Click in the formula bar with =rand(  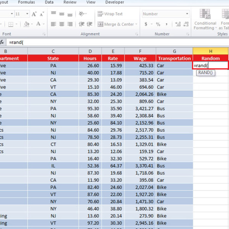point(118,42)
